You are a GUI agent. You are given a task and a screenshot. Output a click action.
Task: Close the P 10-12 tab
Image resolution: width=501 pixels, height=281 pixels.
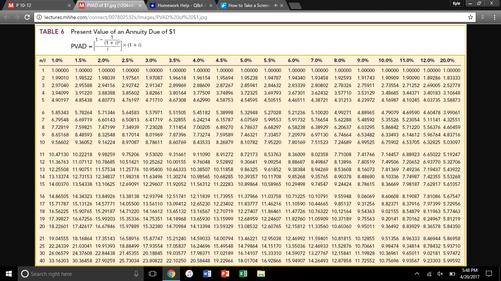(x=69, y=5)
